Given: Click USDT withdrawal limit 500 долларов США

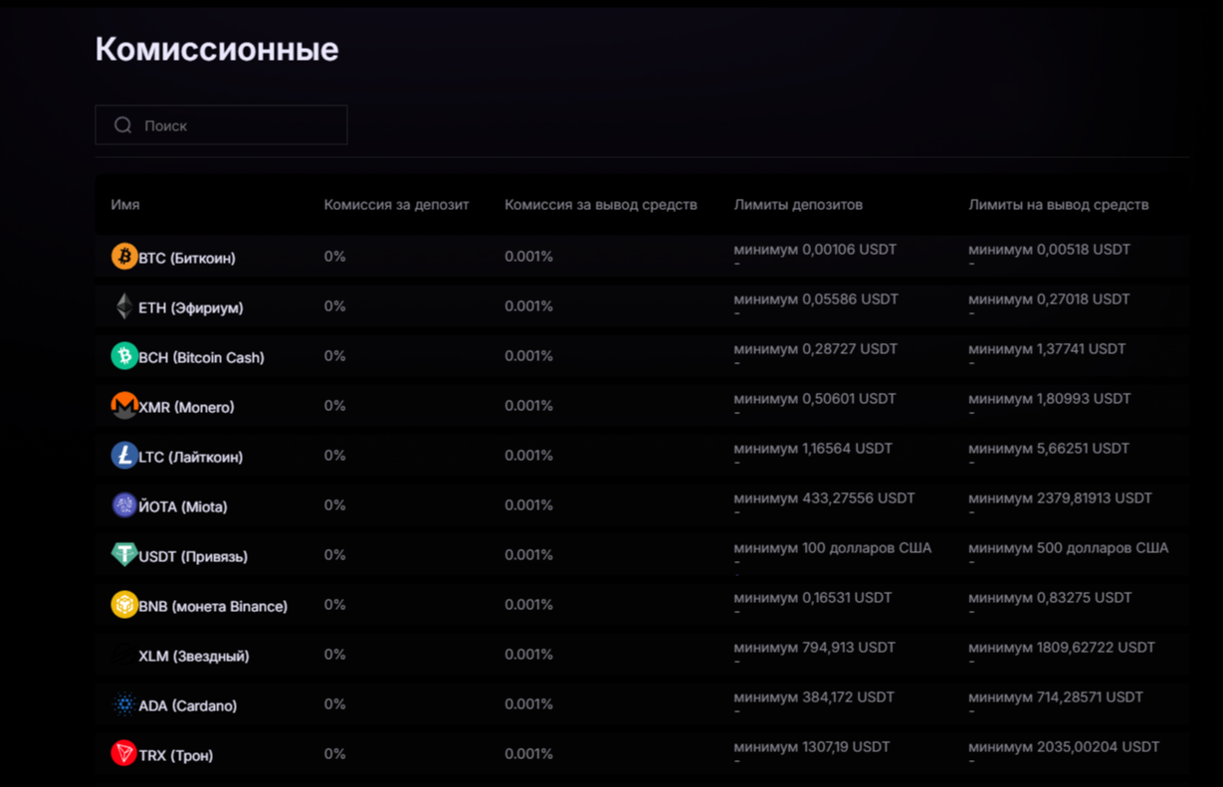Looking at the screenshot, I should pos(1069,548).
